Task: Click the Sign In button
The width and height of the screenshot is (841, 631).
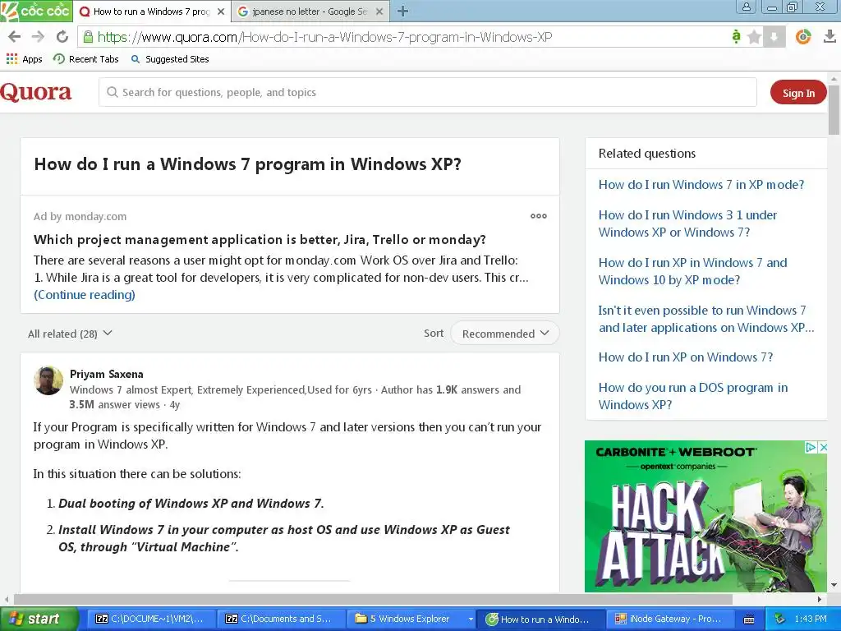Action: [x=798, y=93]
